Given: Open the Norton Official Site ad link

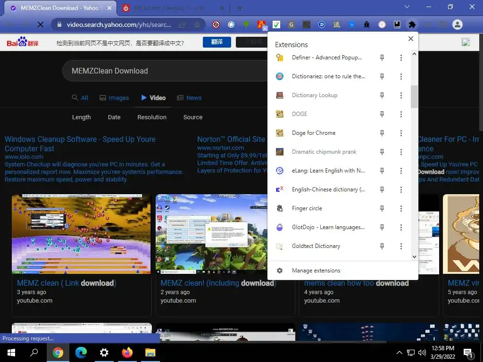Looking at the screenshot, I should tap(231, 139).
